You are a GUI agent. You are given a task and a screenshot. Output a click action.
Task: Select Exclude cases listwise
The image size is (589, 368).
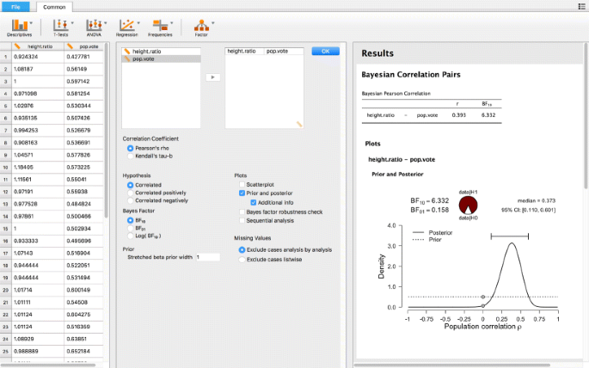click(242, 258)
